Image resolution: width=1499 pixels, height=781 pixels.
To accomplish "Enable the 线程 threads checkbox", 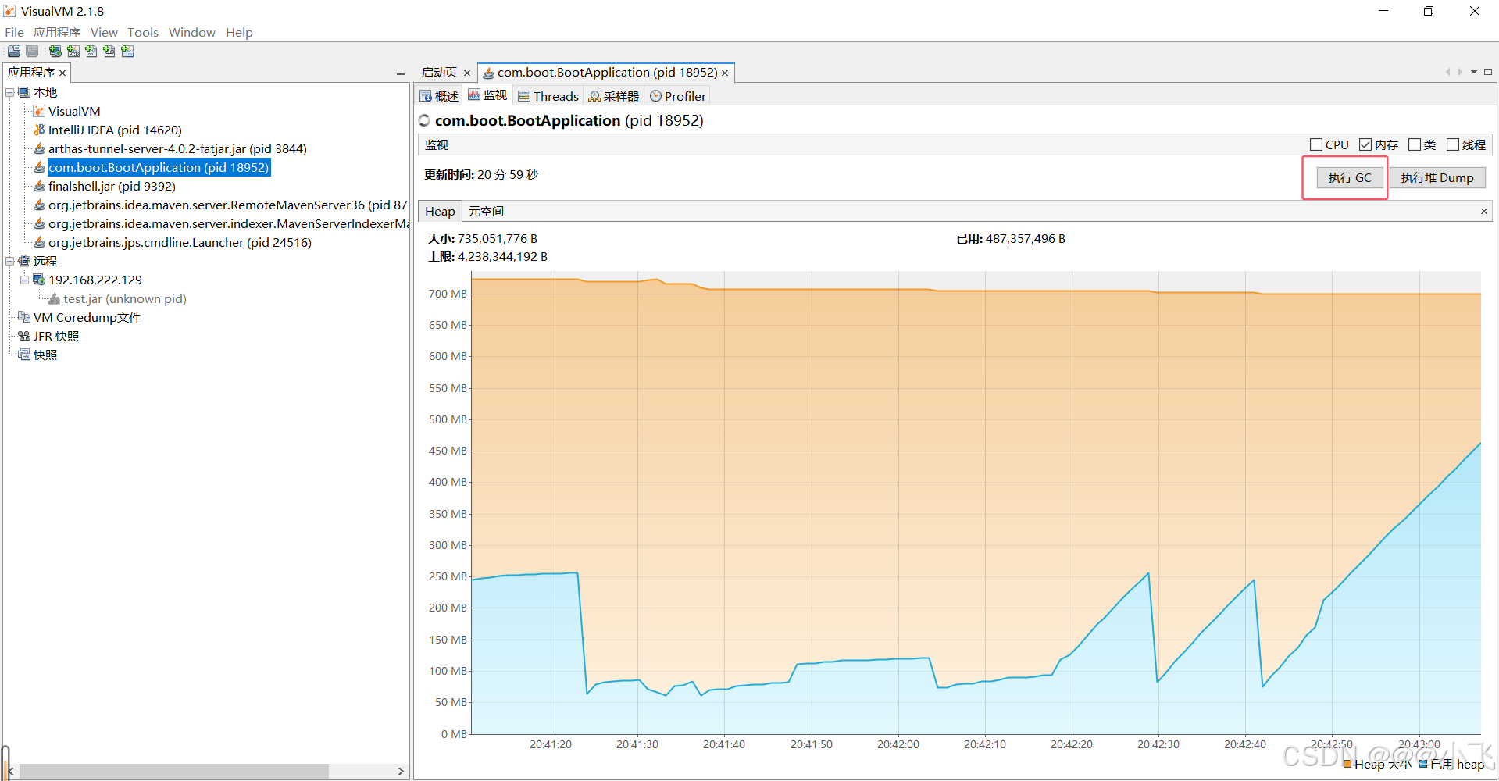I will [1453, 144].
